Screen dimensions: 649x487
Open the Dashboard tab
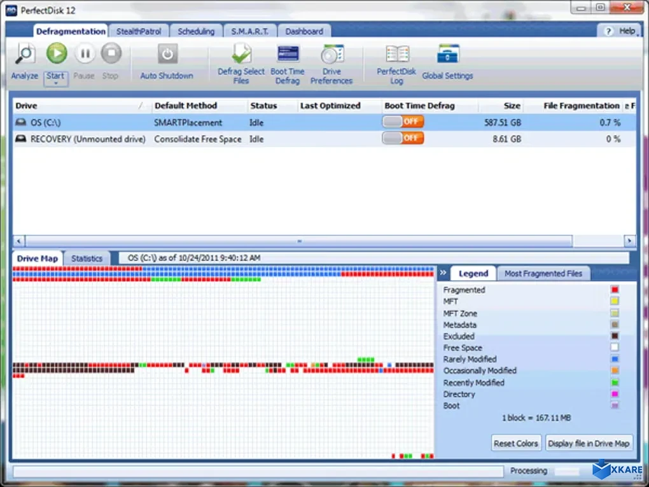[304, 31]
